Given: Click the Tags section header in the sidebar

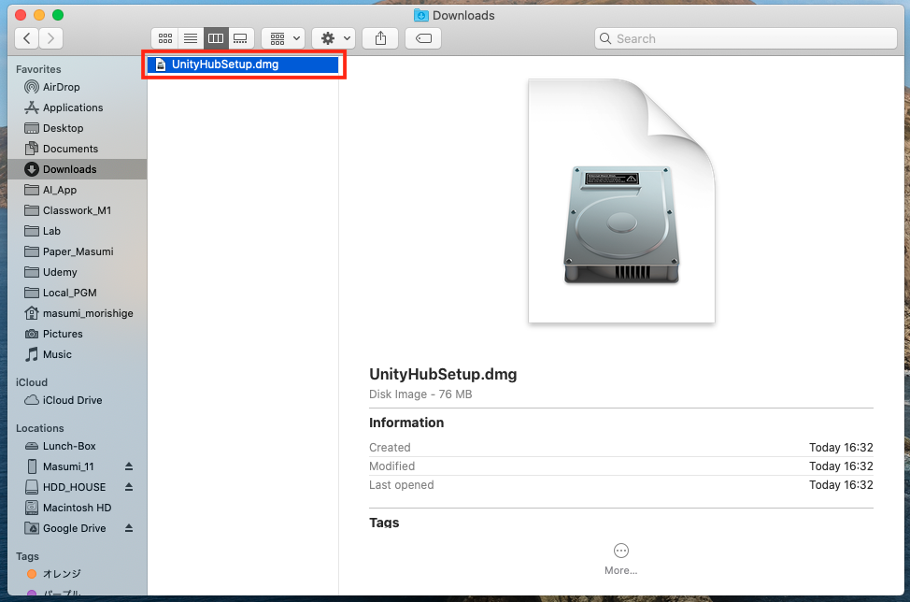Looking at the screenshot, I should pyautogui.click(x=27, y=556).
